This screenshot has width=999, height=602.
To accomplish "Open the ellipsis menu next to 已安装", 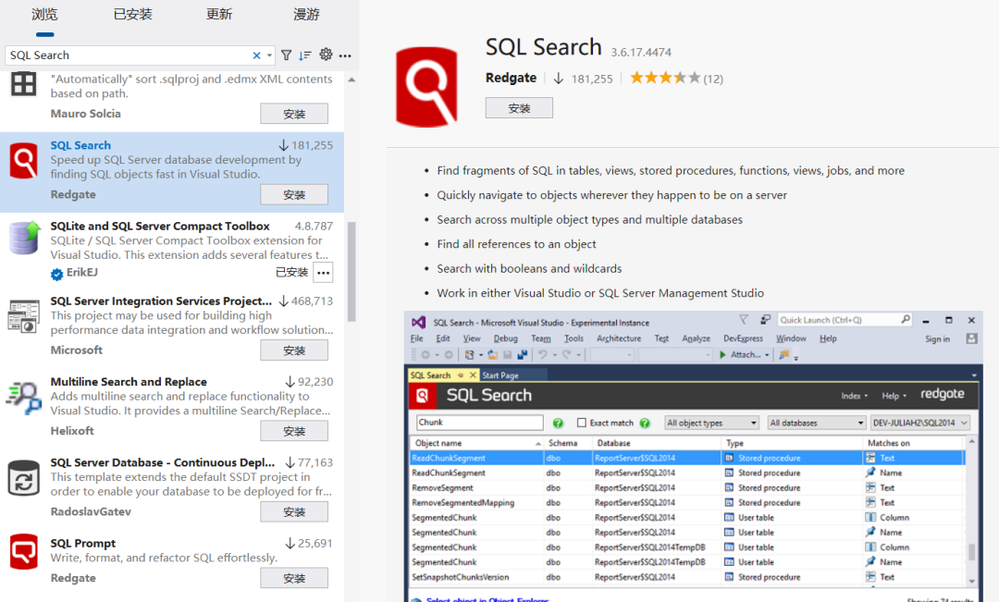I will tap(324, 273).
